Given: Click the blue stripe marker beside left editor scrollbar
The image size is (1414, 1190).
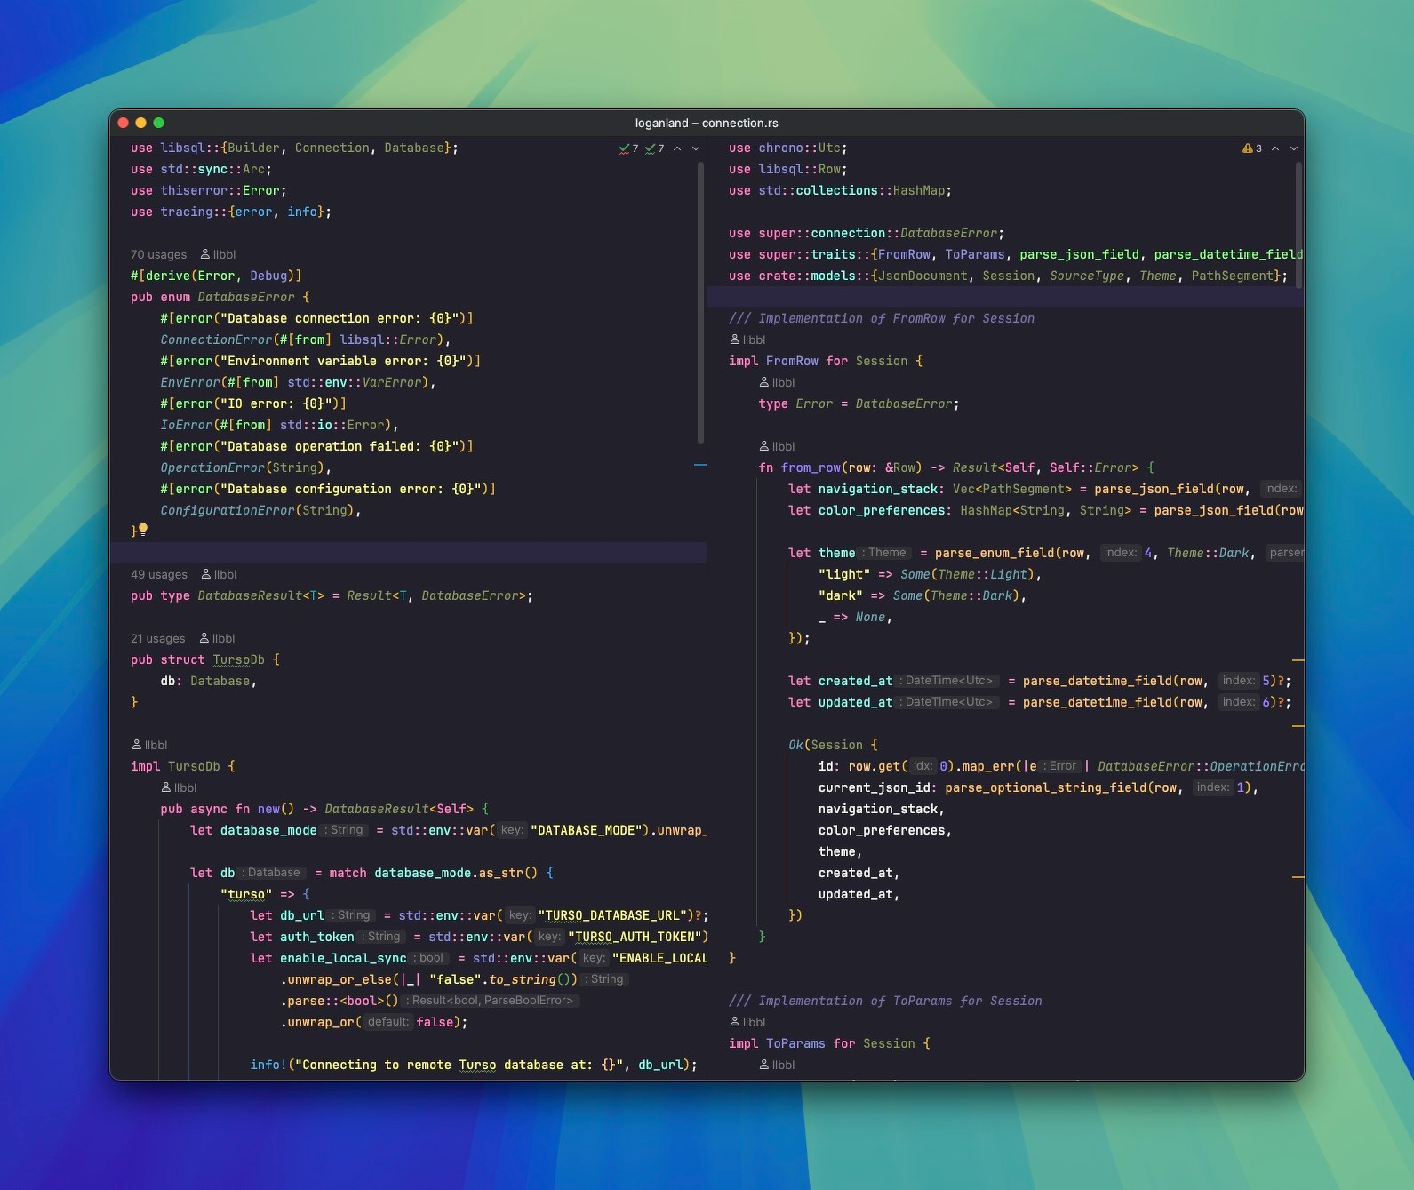Looking at the screenshot, I should [699, 465].
